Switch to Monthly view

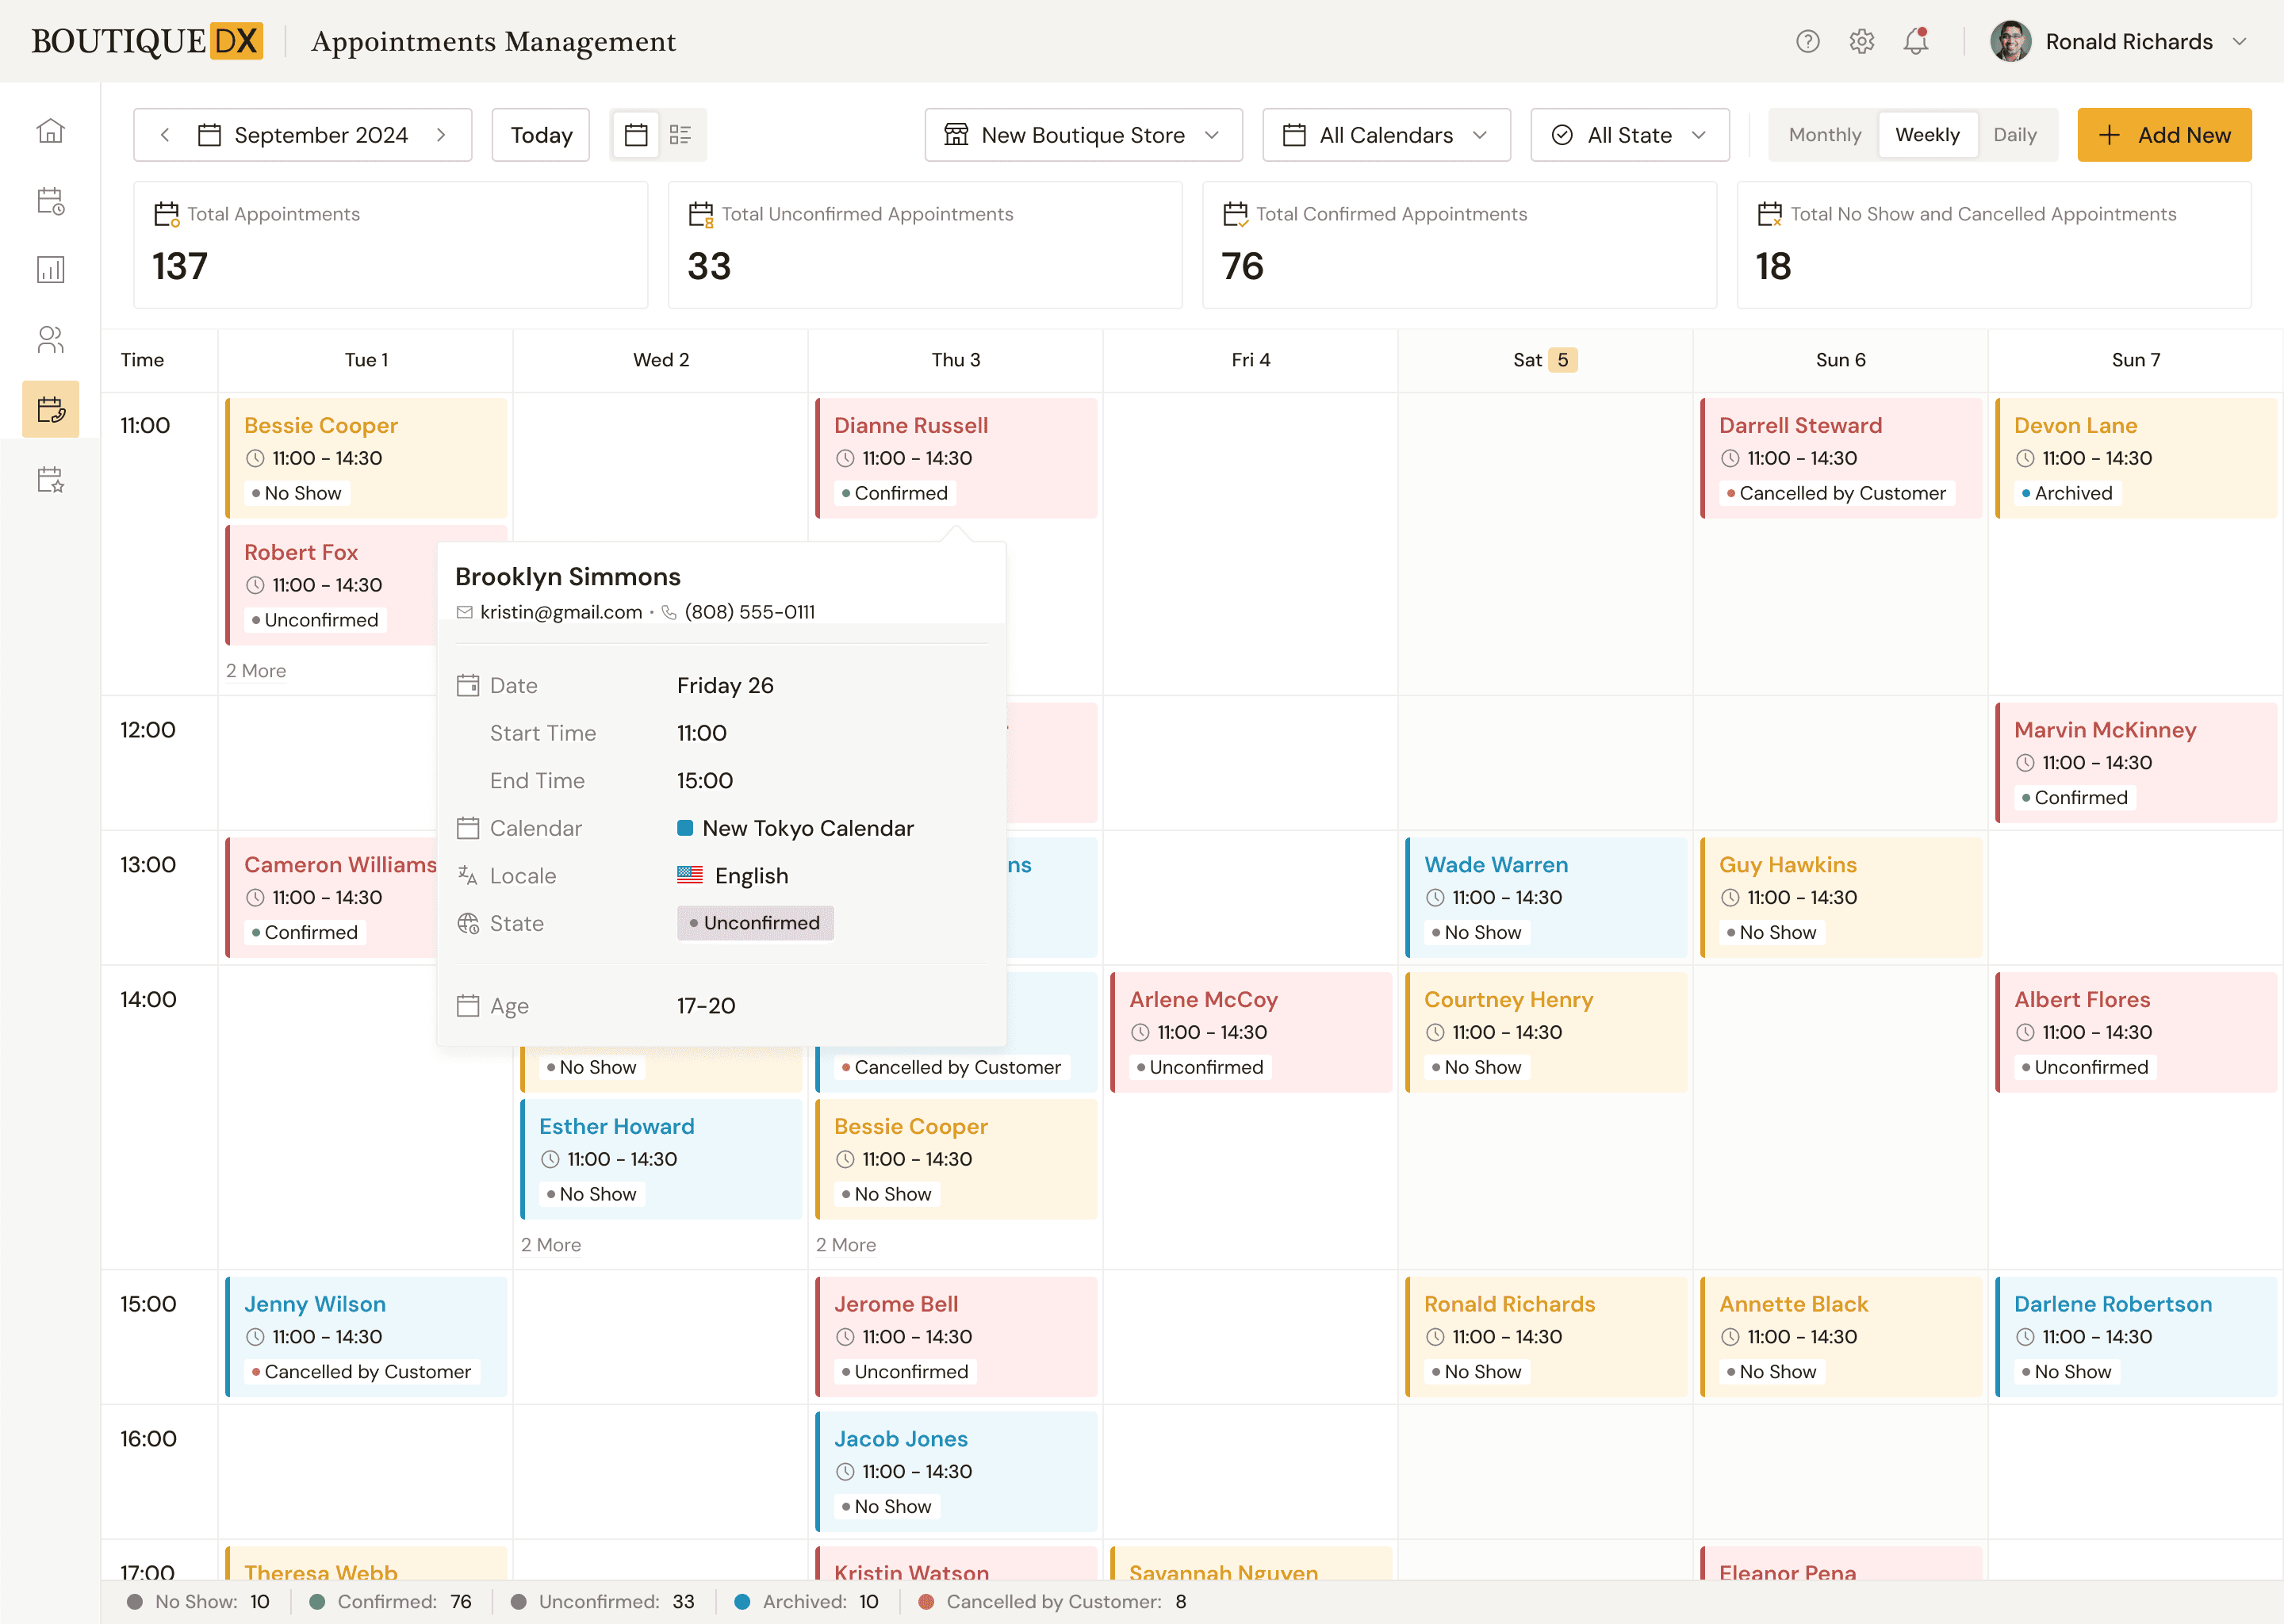(1824, 134)
